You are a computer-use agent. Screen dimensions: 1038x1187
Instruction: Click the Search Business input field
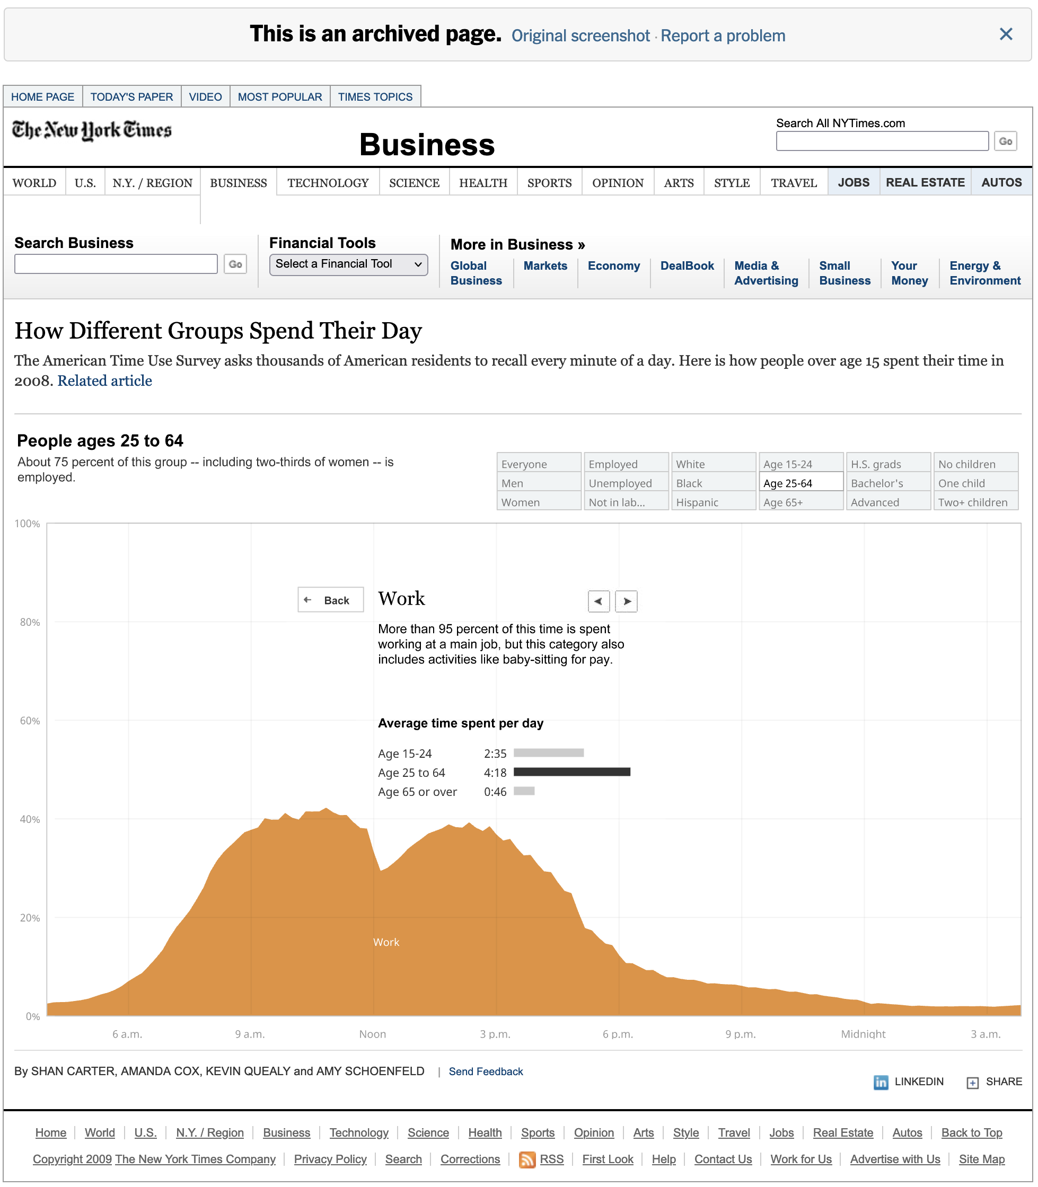[x=116, y=264]
